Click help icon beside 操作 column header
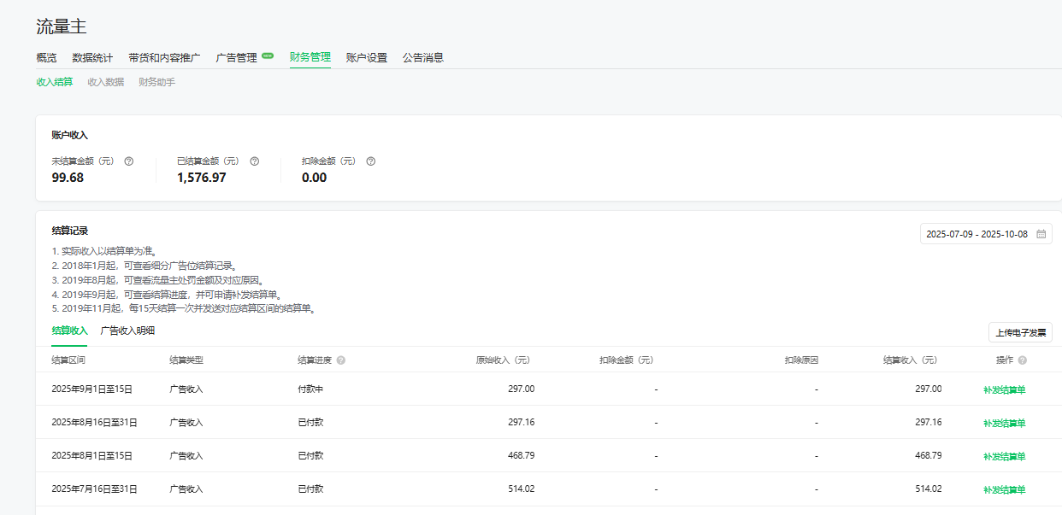The image size is (1062, 515). coord(1022,360)
